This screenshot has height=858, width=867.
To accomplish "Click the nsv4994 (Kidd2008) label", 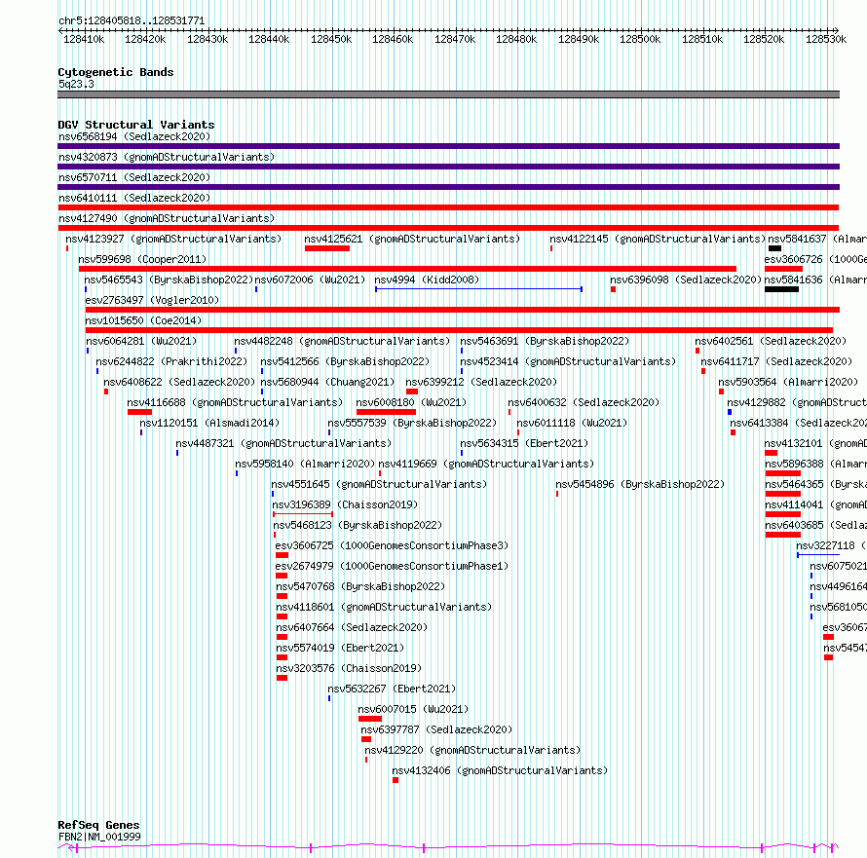I will 427,280.
